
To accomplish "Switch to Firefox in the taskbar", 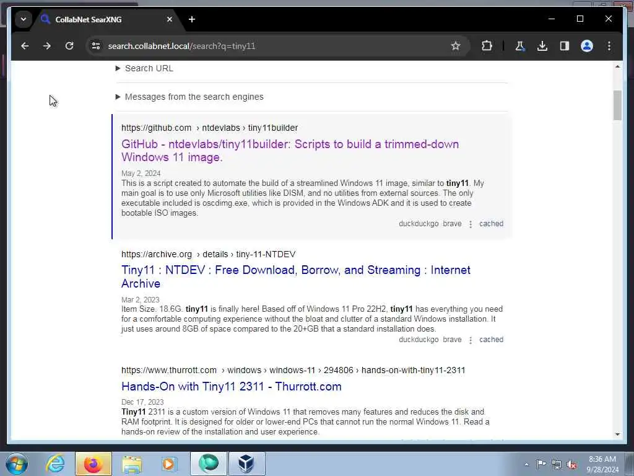I will [x=93, y=464].
